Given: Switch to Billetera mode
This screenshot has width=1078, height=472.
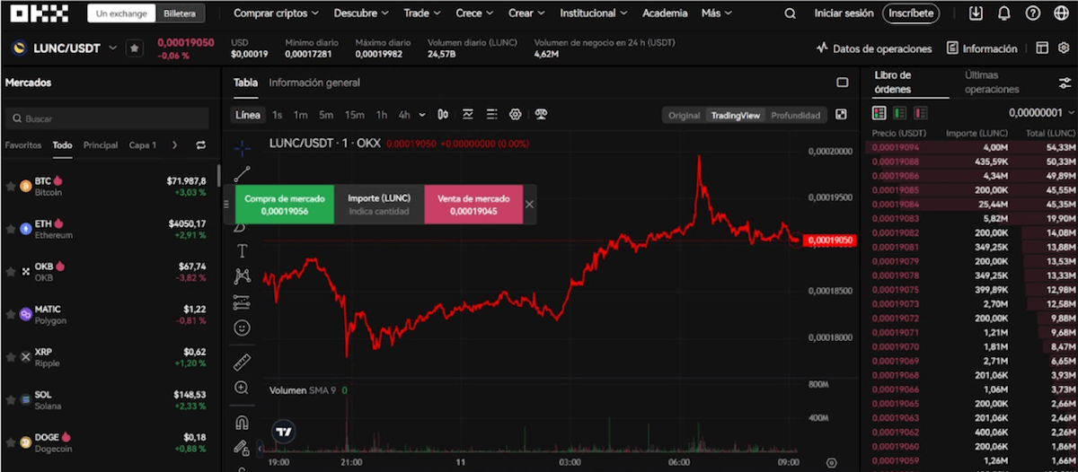Looking at the screenshot, I should (180, 13).
